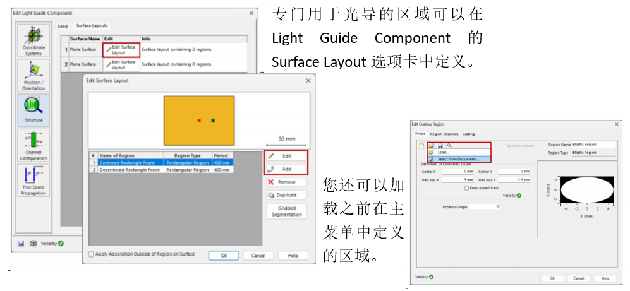
Task: Click the Gridded Segmentation button
Action: (286, 211)
